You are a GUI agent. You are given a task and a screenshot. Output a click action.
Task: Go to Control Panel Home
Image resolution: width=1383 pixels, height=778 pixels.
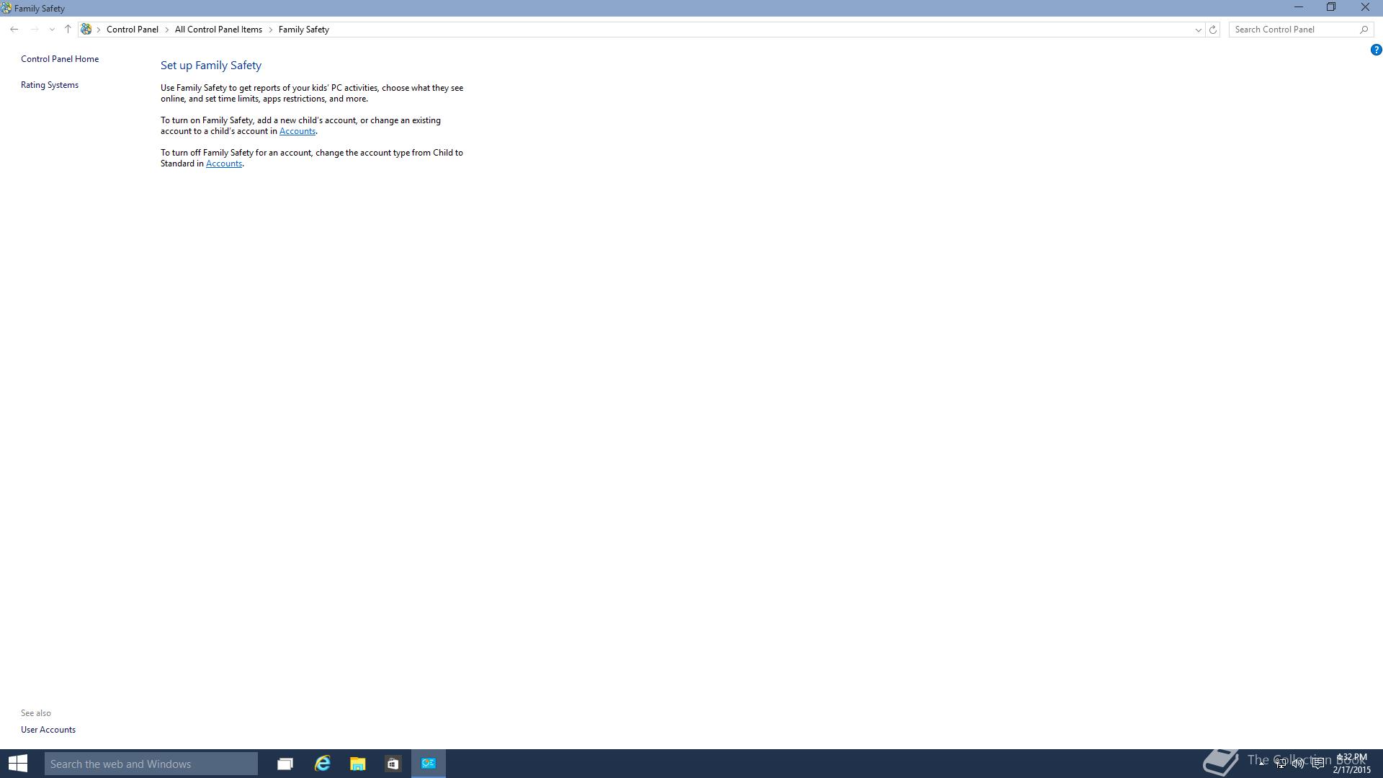click(60, 59)
